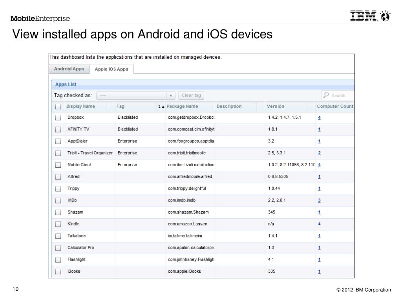Click version 1.0.44 in Trippy row
The height and width of the screenshot is (301, 402).
pos(274,189)
